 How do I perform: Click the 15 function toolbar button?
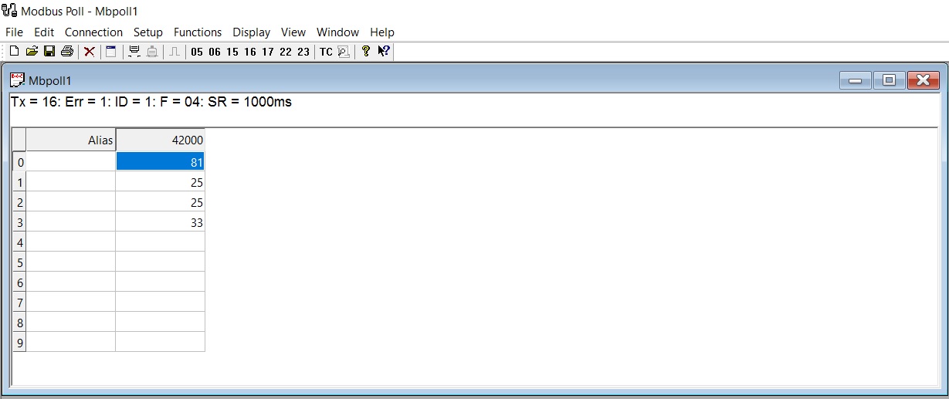click(x=232, y=52)
